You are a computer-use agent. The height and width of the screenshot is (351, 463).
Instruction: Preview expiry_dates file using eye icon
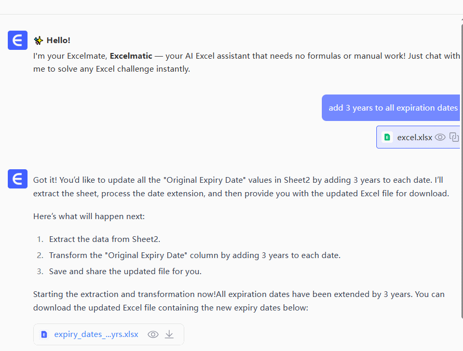click(153, 334)
